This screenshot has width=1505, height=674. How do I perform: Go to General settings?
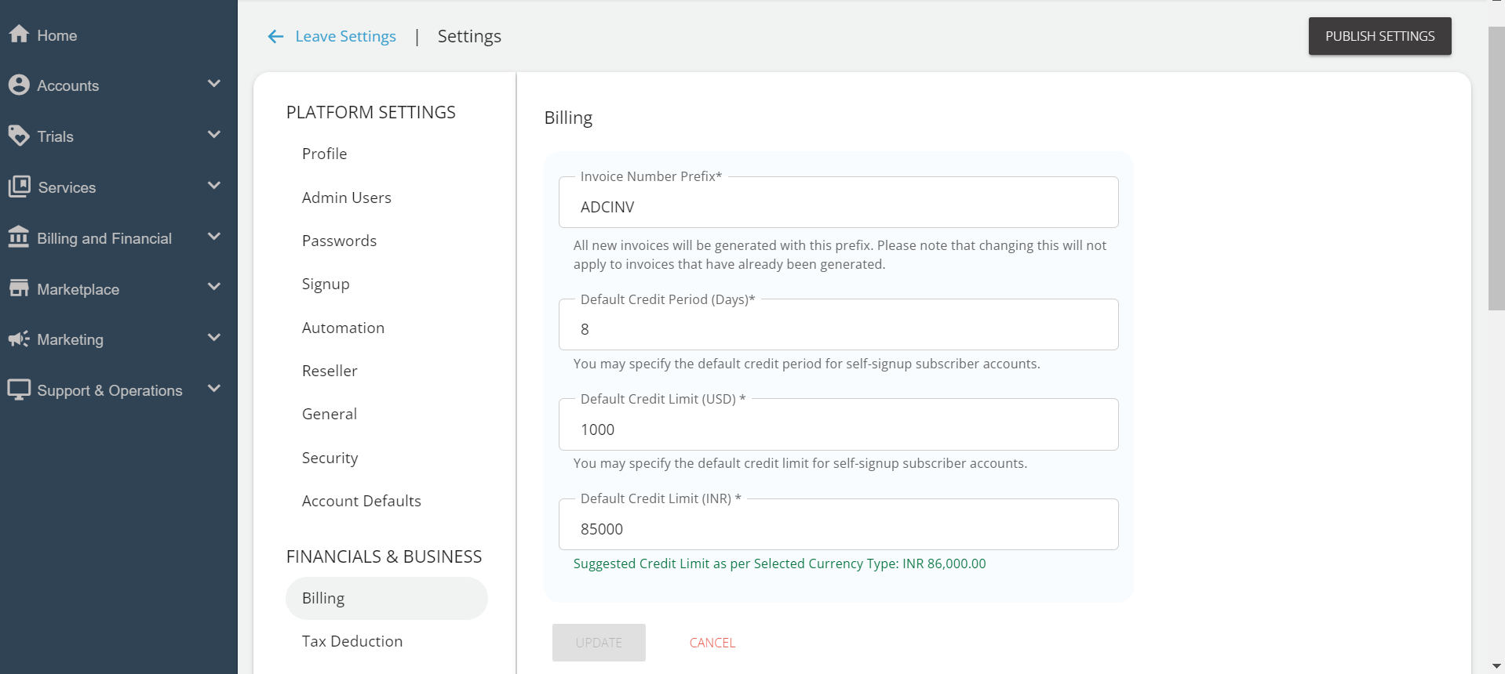(x=330, y=414)
